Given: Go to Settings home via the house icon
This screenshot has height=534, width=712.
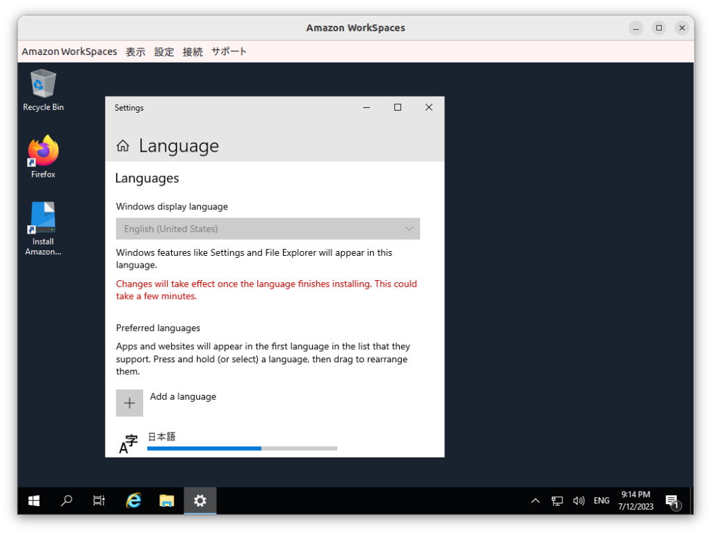Looking at the screenshot, I should [123, 145].
